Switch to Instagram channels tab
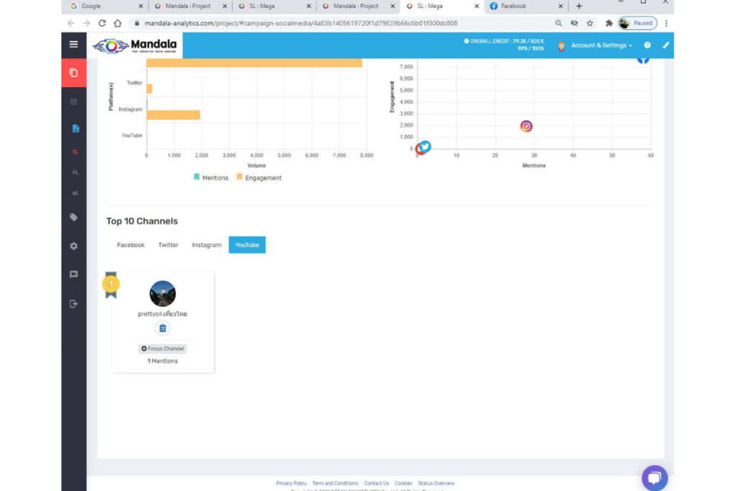Viewport: 736px width, 491px height. (206, 245)
